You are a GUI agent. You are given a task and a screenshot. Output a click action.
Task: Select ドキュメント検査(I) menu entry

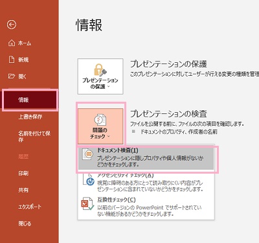(146, 158)
